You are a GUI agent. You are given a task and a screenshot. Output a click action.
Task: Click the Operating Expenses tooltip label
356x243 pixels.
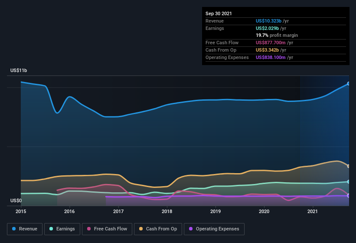227,57
